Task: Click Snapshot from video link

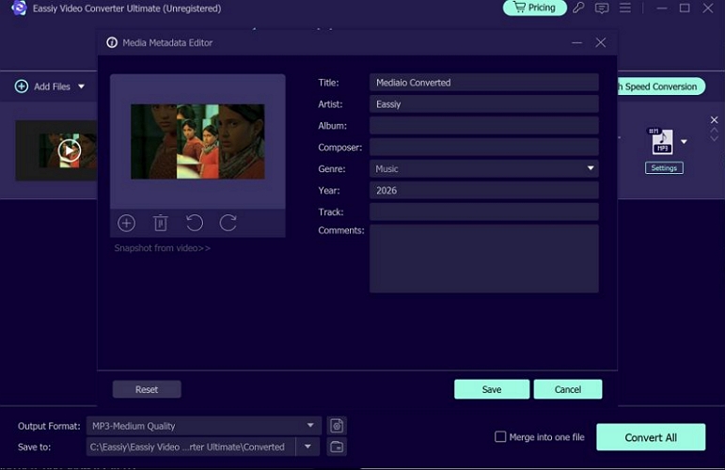Action: coord(163,248)
